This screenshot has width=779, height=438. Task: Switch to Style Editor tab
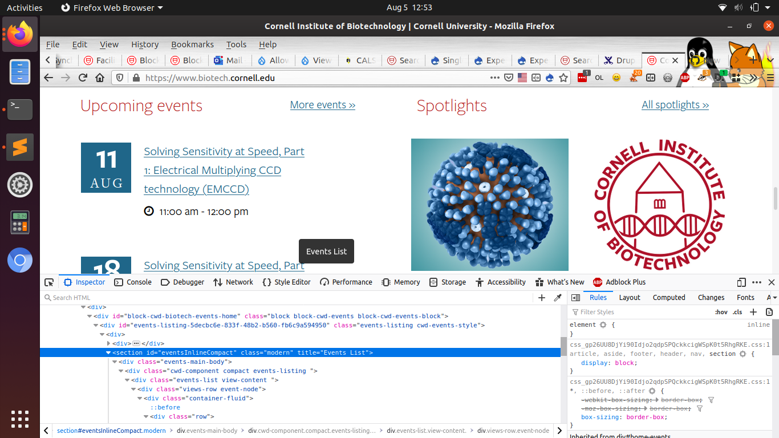pos(287,282)
